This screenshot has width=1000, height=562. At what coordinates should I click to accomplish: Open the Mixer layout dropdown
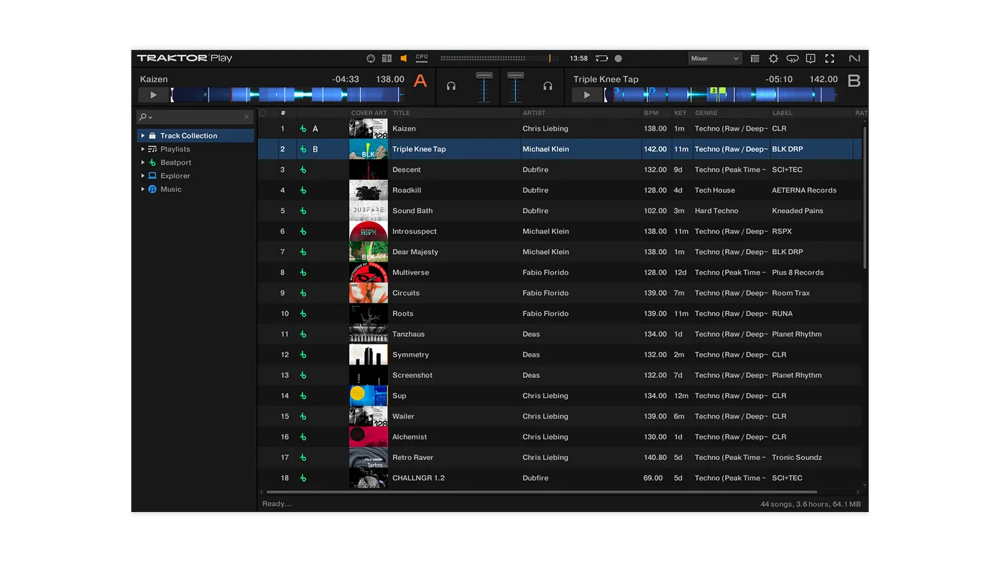click(714, 58)
